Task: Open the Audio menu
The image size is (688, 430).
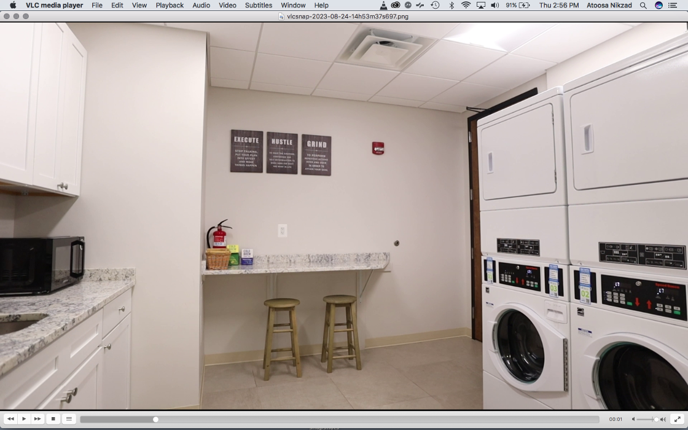Action: click(x=201, y=5)
